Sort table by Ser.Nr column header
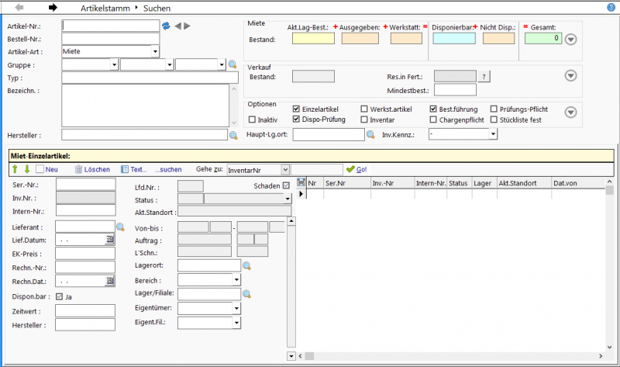Image resolution: width=620 pixels, height=367 pixels. [x=347, y=183]
